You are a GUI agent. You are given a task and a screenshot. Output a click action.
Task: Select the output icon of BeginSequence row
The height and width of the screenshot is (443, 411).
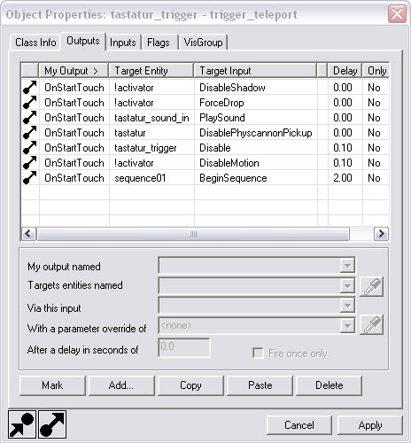click(x=30, y=178)
